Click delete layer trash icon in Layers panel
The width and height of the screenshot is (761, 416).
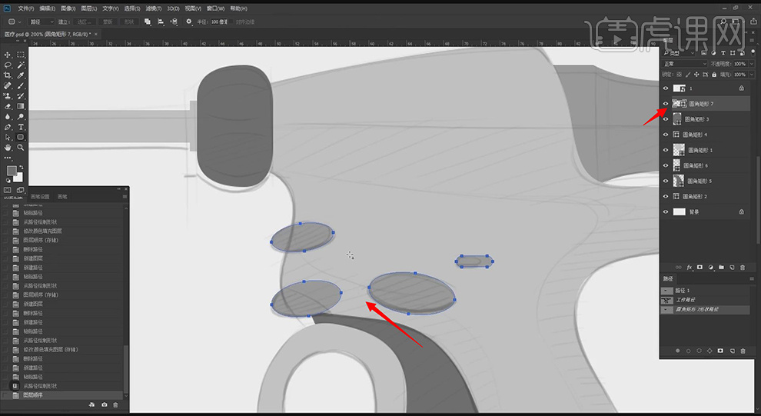743,268
